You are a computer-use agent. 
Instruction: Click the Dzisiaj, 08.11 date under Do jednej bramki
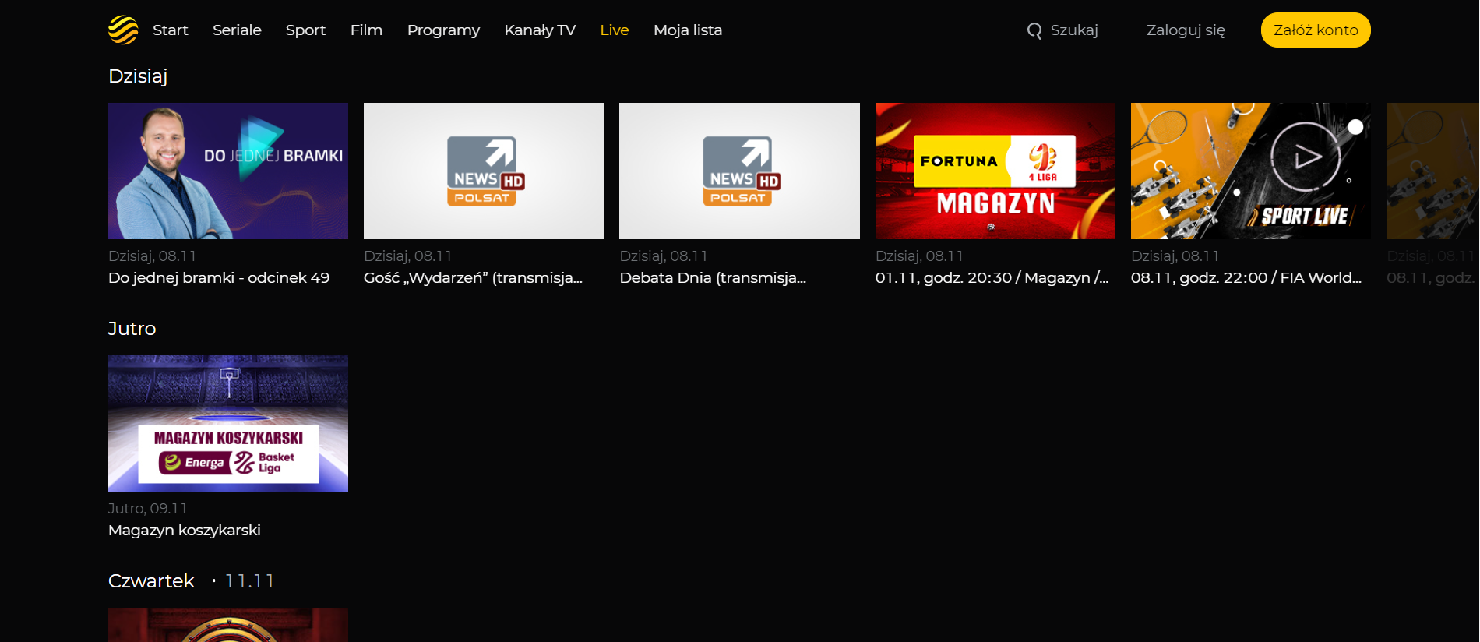pos(152,256)
